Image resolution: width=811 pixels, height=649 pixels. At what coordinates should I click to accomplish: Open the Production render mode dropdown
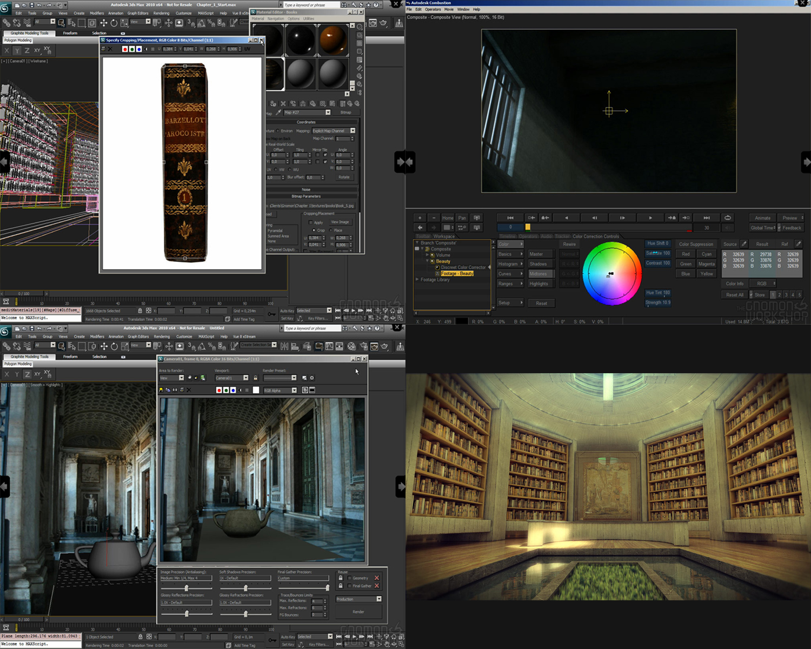click(x=379, y=599)
